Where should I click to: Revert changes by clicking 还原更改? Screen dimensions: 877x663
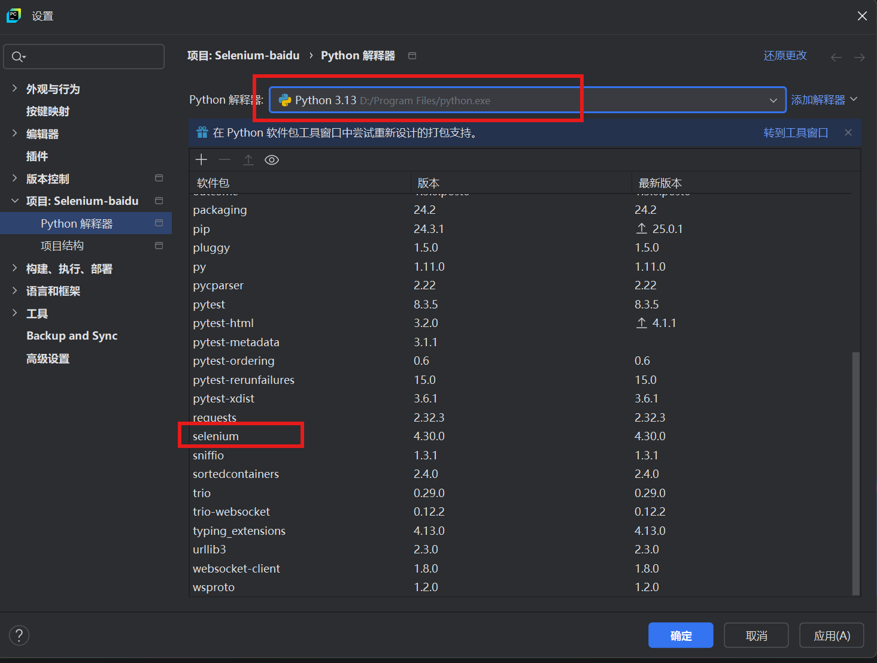click(x=785, y=55)
